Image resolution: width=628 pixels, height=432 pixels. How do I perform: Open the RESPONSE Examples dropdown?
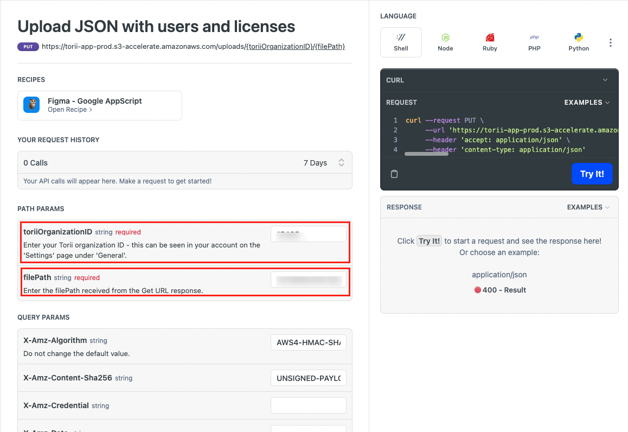588,207
